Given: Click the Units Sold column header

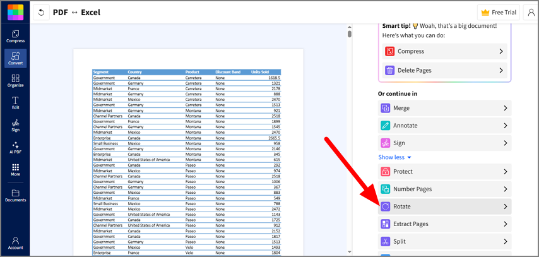Looking at the screenshot, I should tap(260, 72).
